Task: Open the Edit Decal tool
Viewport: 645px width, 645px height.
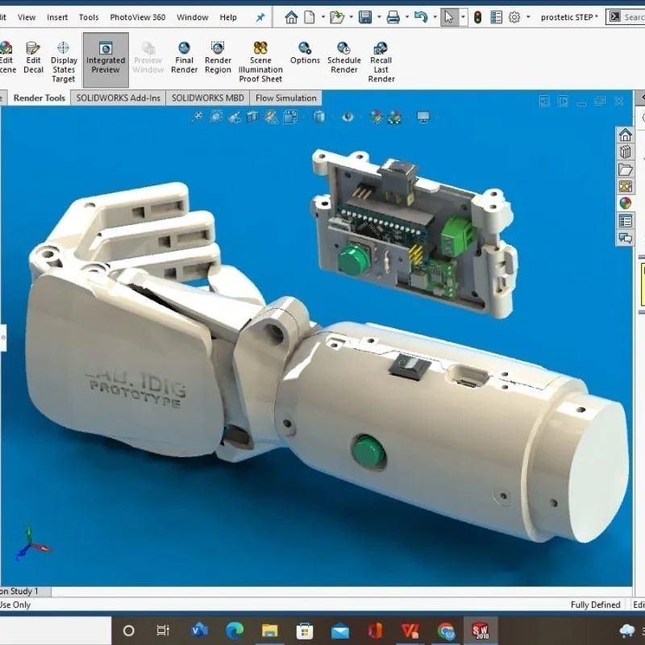Action: click(33, 58)
